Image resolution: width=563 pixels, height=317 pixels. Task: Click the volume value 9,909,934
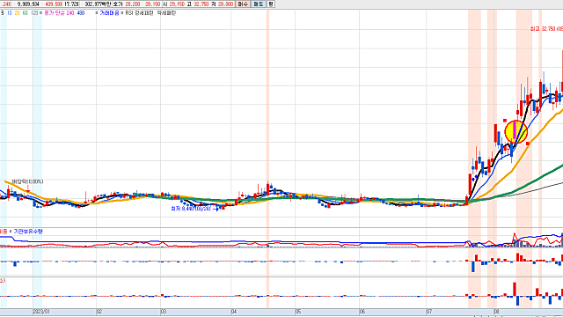pos(28,4)
